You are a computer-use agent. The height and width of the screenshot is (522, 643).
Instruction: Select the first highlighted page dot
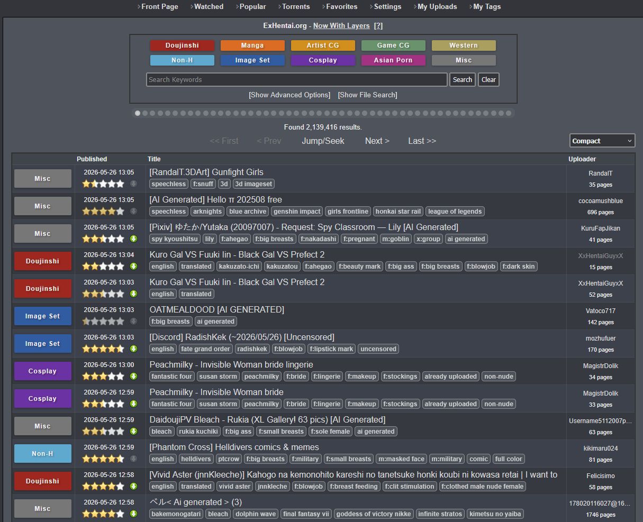138,113
